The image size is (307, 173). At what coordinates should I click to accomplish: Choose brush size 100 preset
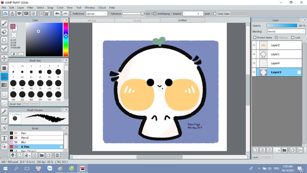(x=49, y=83)
